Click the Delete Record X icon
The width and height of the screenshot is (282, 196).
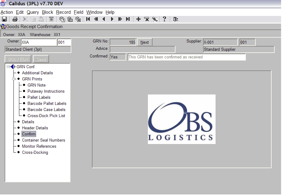coord(147,19)
